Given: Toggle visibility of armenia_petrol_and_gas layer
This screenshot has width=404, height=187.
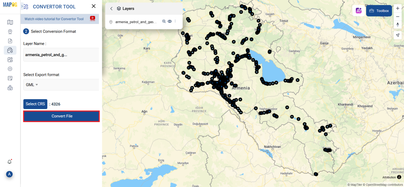Looking at the screenshot, I should (x=169, y=22).
